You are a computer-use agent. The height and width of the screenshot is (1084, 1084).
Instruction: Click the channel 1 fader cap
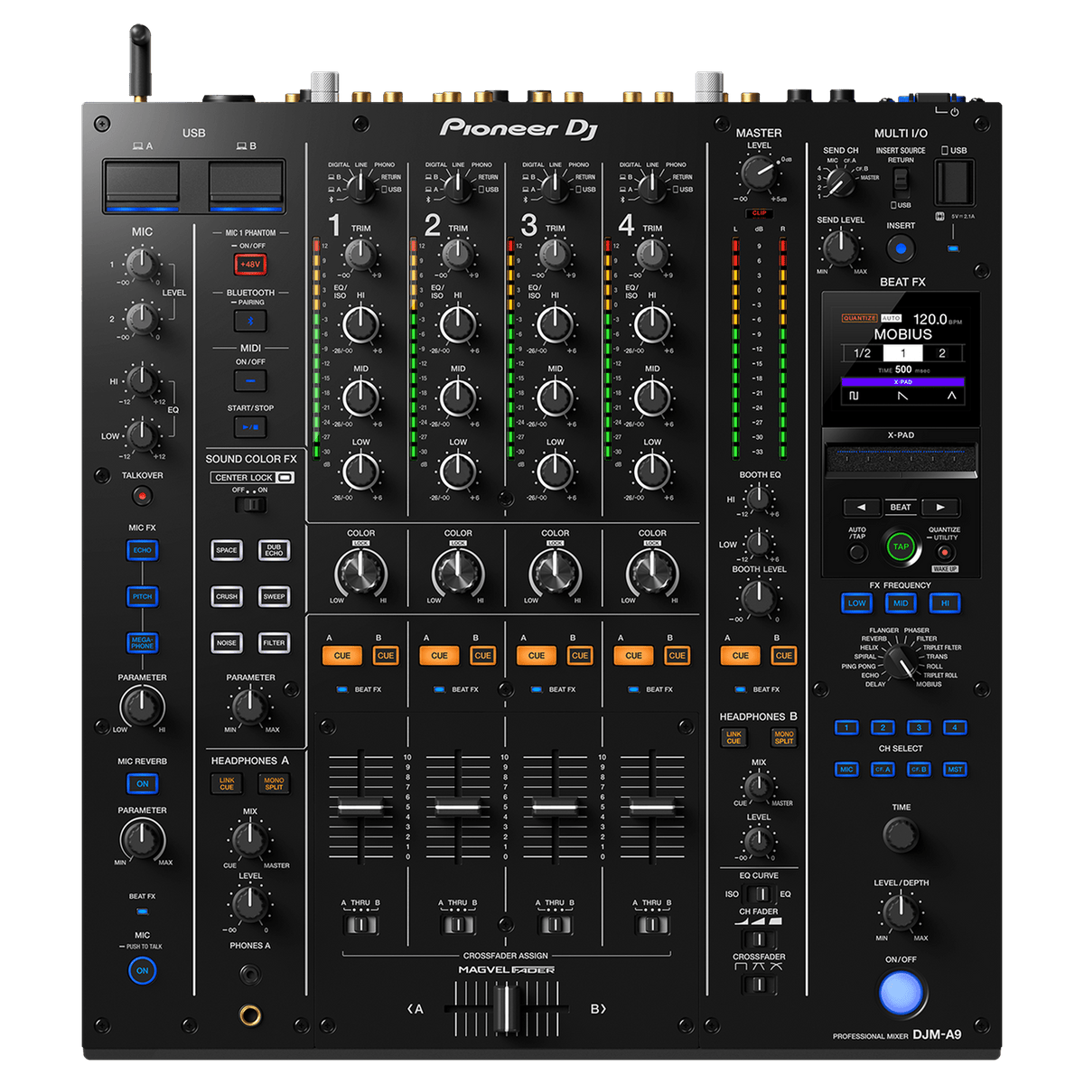click(360, 806)
